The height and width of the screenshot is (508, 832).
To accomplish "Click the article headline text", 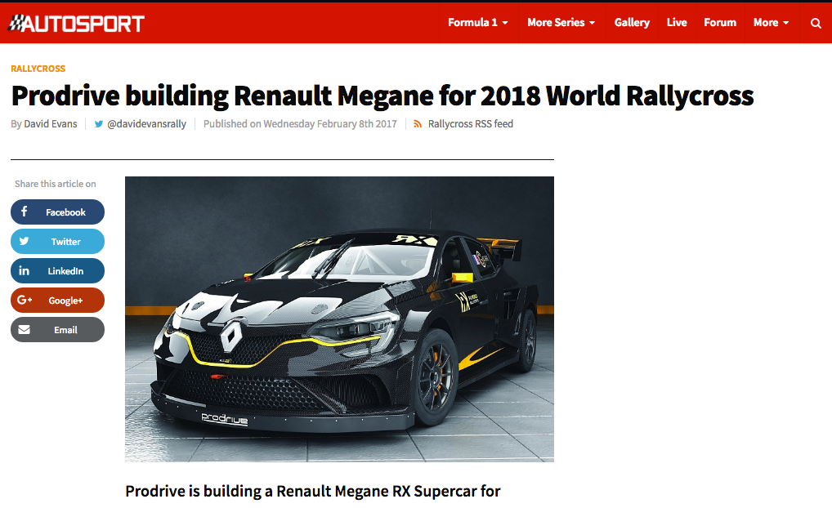I will pos(382,96).
